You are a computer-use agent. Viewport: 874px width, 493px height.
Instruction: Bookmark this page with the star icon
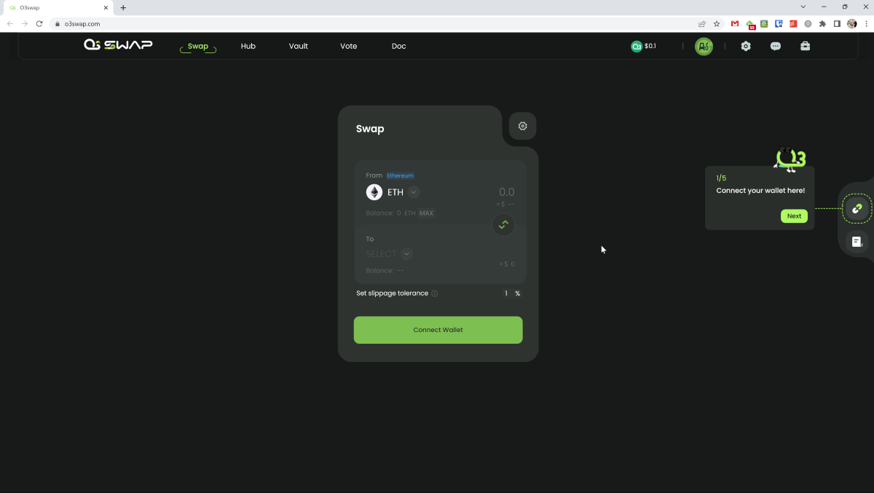[717, 24]
